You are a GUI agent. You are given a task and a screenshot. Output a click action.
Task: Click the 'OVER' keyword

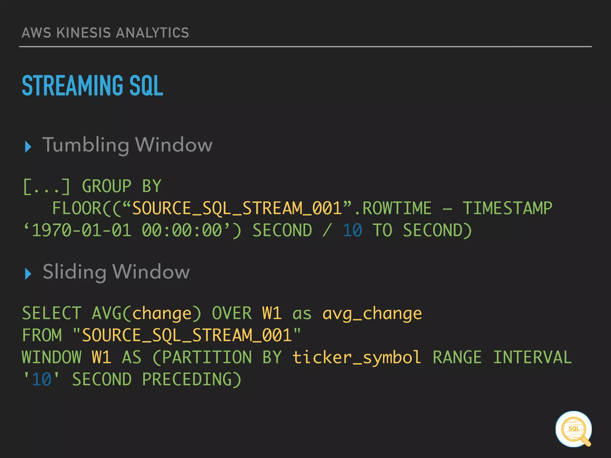(x=232, y=313)
